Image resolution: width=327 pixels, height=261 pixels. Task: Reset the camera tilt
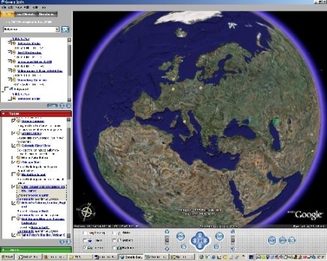216,246
